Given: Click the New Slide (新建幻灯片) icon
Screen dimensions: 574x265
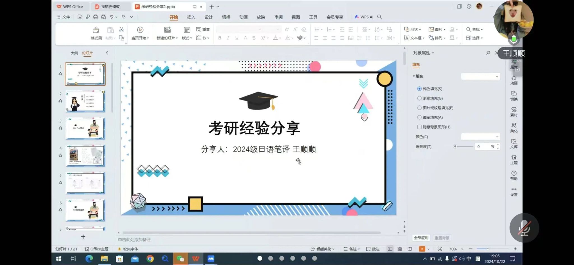Looking at the screenshot, I should tap(167, 30).
